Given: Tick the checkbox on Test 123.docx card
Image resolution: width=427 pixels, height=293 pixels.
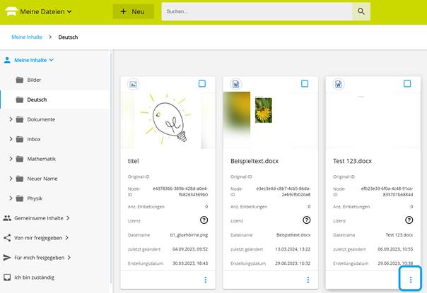Looking at the screenshot, I should pyautogui.click(x=407, y=83).
